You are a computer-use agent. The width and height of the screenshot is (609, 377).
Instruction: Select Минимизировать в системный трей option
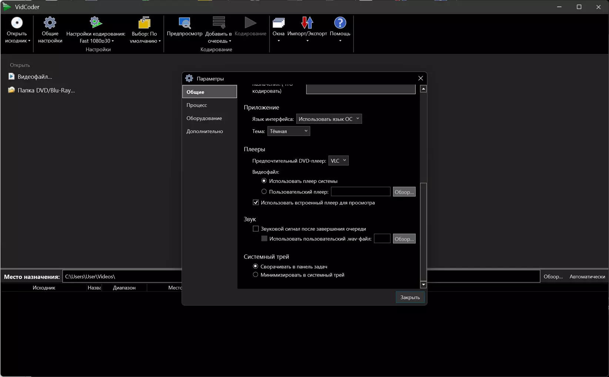(255, 275)
